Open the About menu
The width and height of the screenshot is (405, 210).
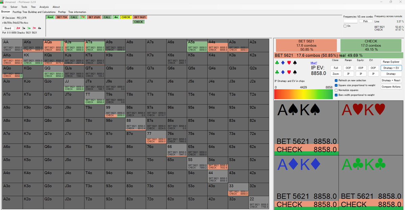click(x=56, y=7)
